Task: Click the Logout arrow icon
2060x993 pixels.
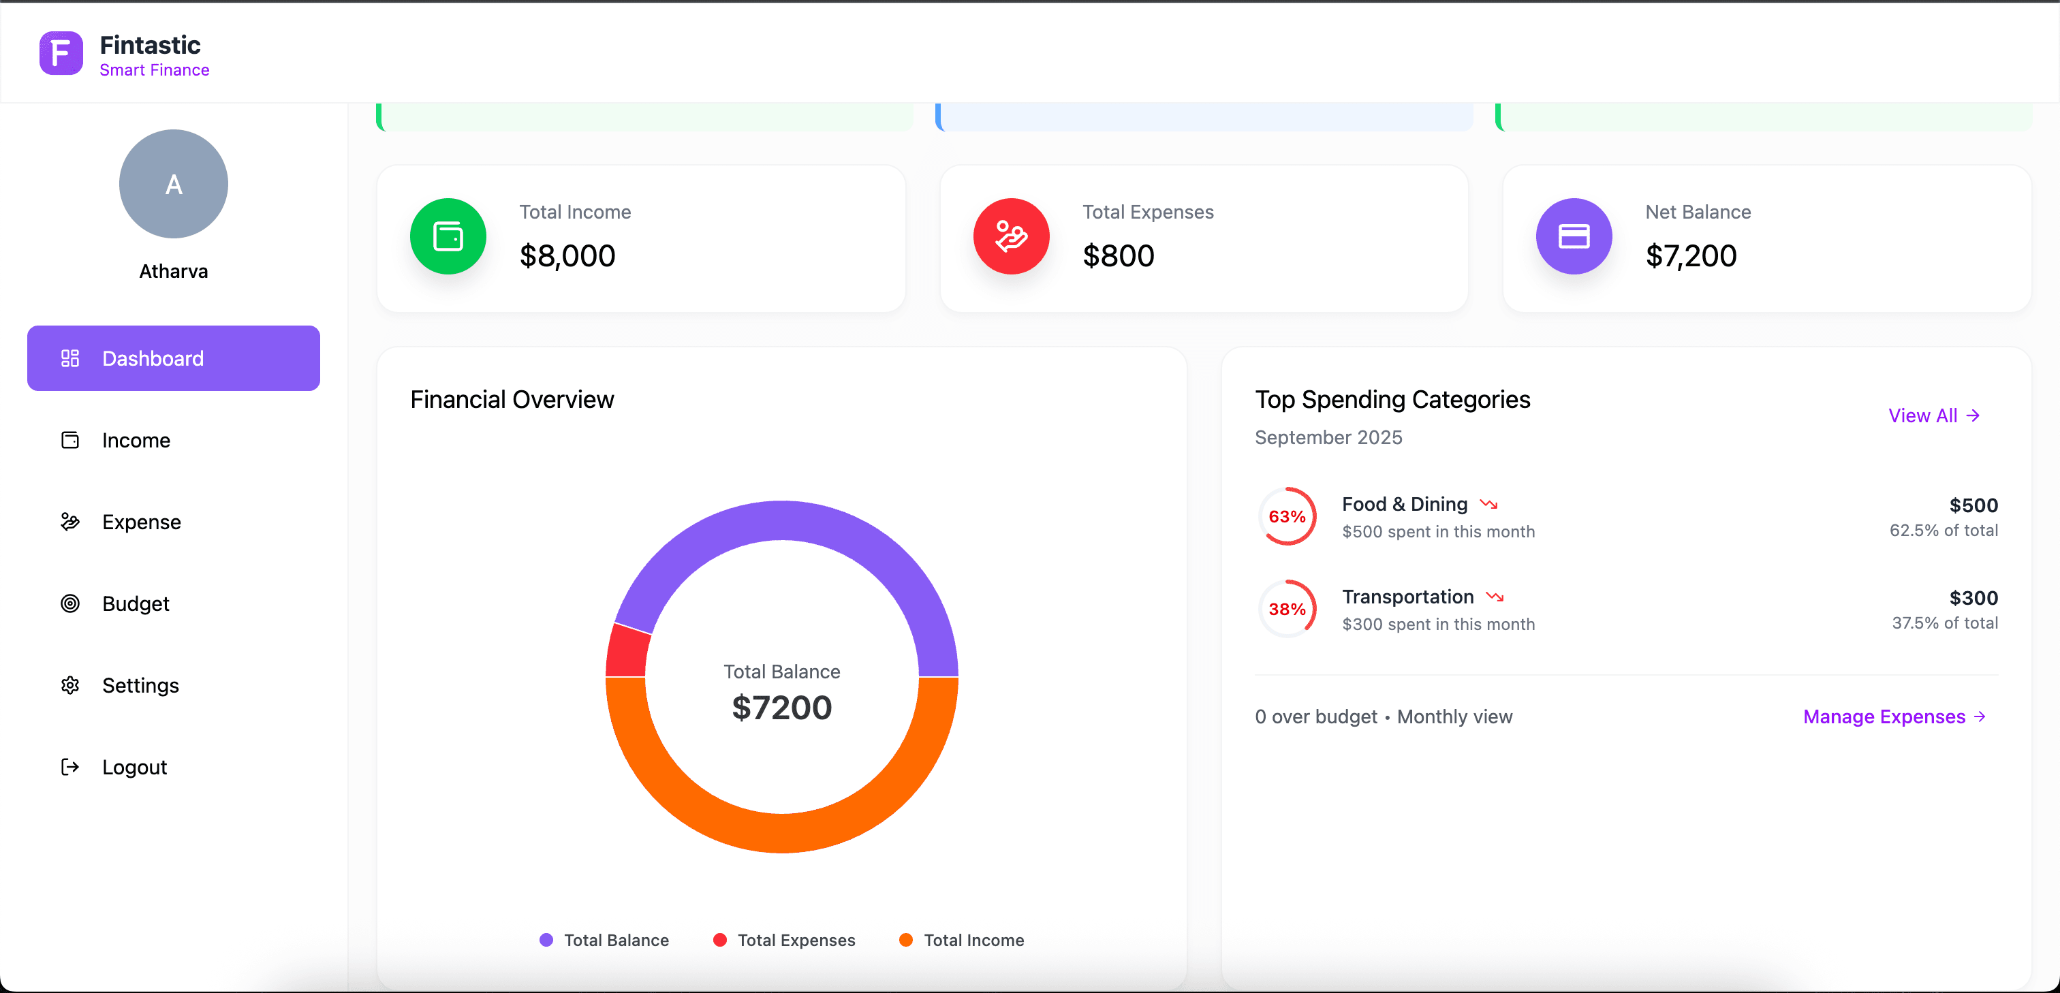Action: pyautogui.click(x=70, y=767)
